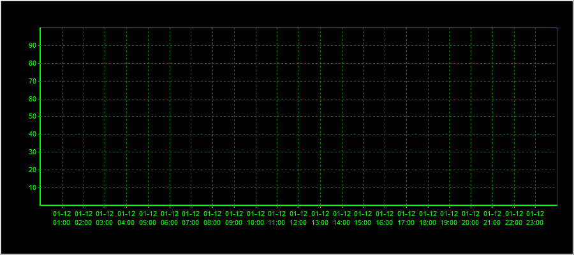Pick the 11:00 time axis label
Screen dimensions: 574x255
pos(277,219)
